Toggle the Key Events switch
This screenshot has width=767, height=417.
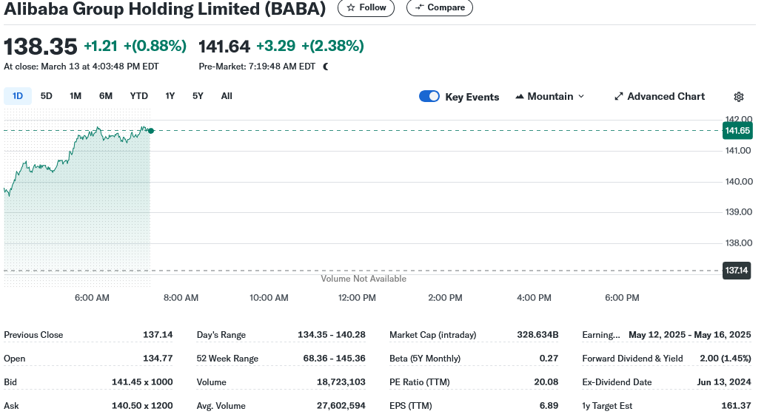click(x=429, y=97)
